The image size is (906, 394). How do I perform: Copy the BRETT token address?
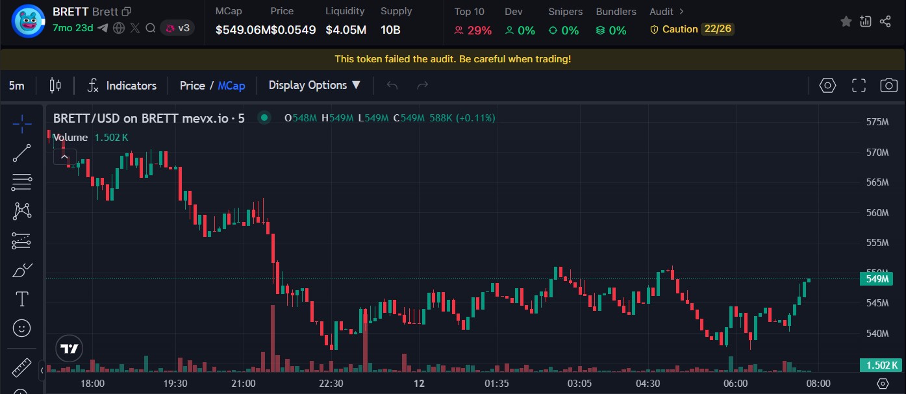click(x=127, y=12)
